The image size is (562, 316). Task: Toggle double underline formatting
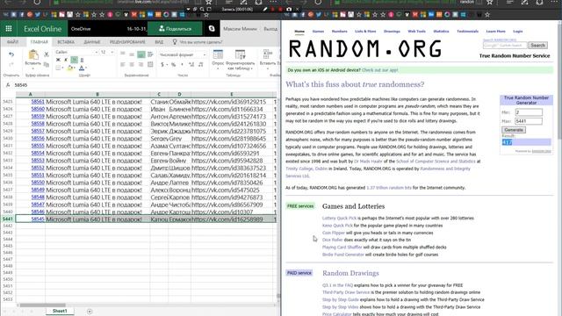point(82,60)
